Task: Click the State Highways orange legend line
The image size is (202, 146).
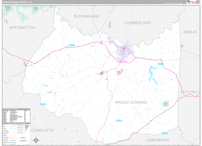Action: [x=13, y=139]
